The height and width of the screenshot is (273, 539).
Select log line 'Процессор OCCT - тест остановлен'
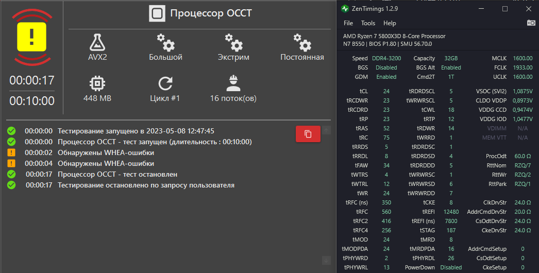117,174
